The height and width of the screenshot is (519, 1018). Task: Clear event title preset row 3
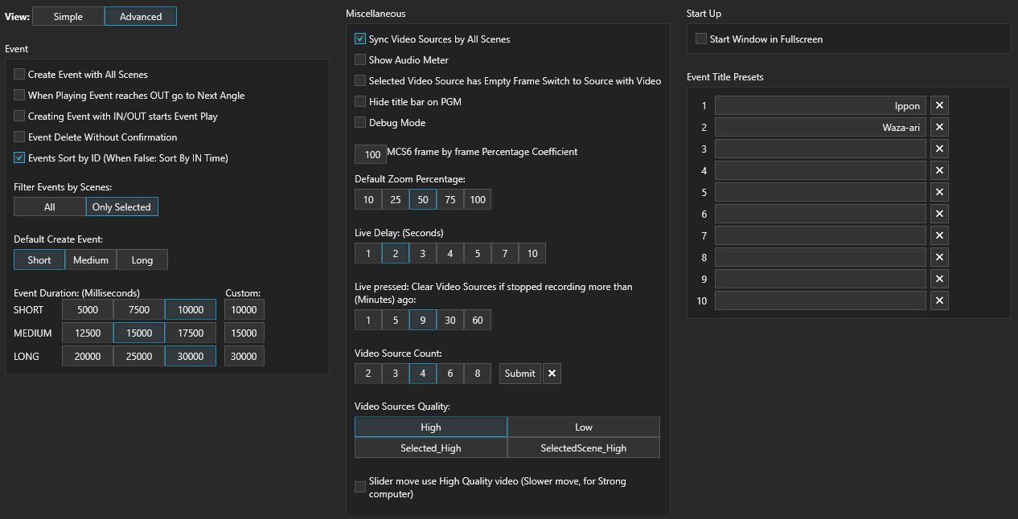pyautogui.click(x=939, y=149)
